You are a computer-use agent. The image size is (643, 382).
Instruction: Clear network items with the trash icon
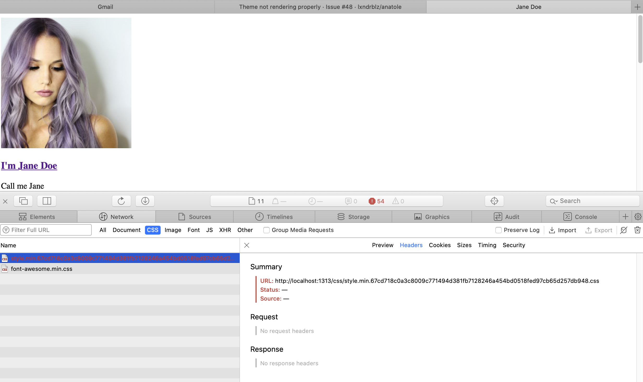click(637, 230)
